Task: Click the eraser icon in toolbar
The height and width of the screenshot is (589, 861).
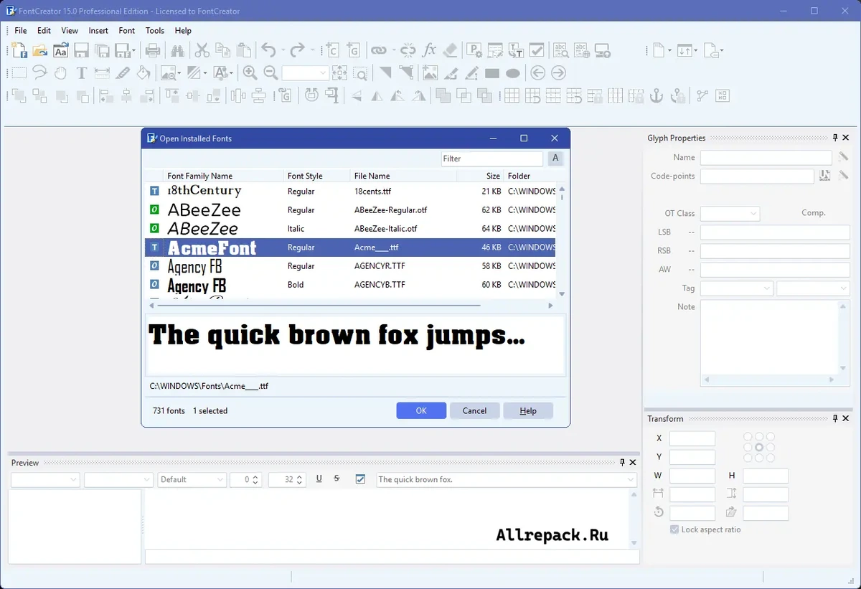Action: (x=450, y=50)
